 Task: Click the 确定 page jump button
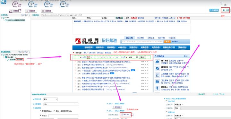(142, 57)
